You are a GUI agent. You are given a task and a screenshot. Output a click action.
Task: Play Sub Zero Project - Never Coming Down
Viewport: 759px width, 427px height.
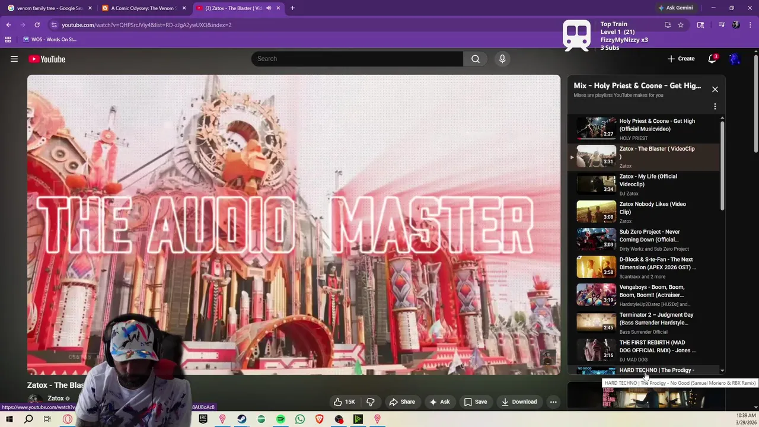(643, 240)
